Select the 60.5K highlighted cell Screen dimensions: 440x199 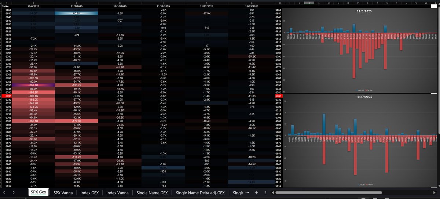(77, 13)
